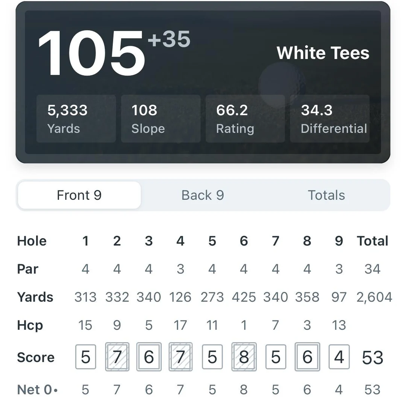The image size is (406, 412).
Task: Open the Totals tab
Action: [326, 195]
